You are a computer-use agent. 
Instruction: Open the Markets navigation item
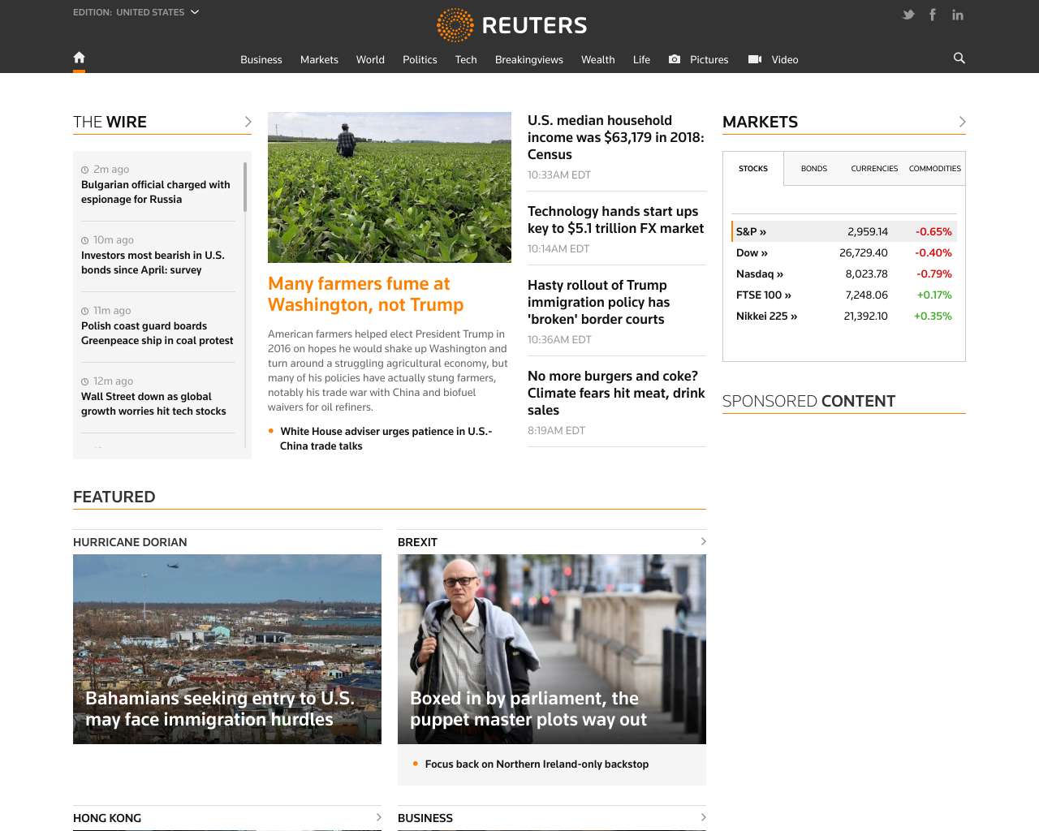[x=319, y=60]
